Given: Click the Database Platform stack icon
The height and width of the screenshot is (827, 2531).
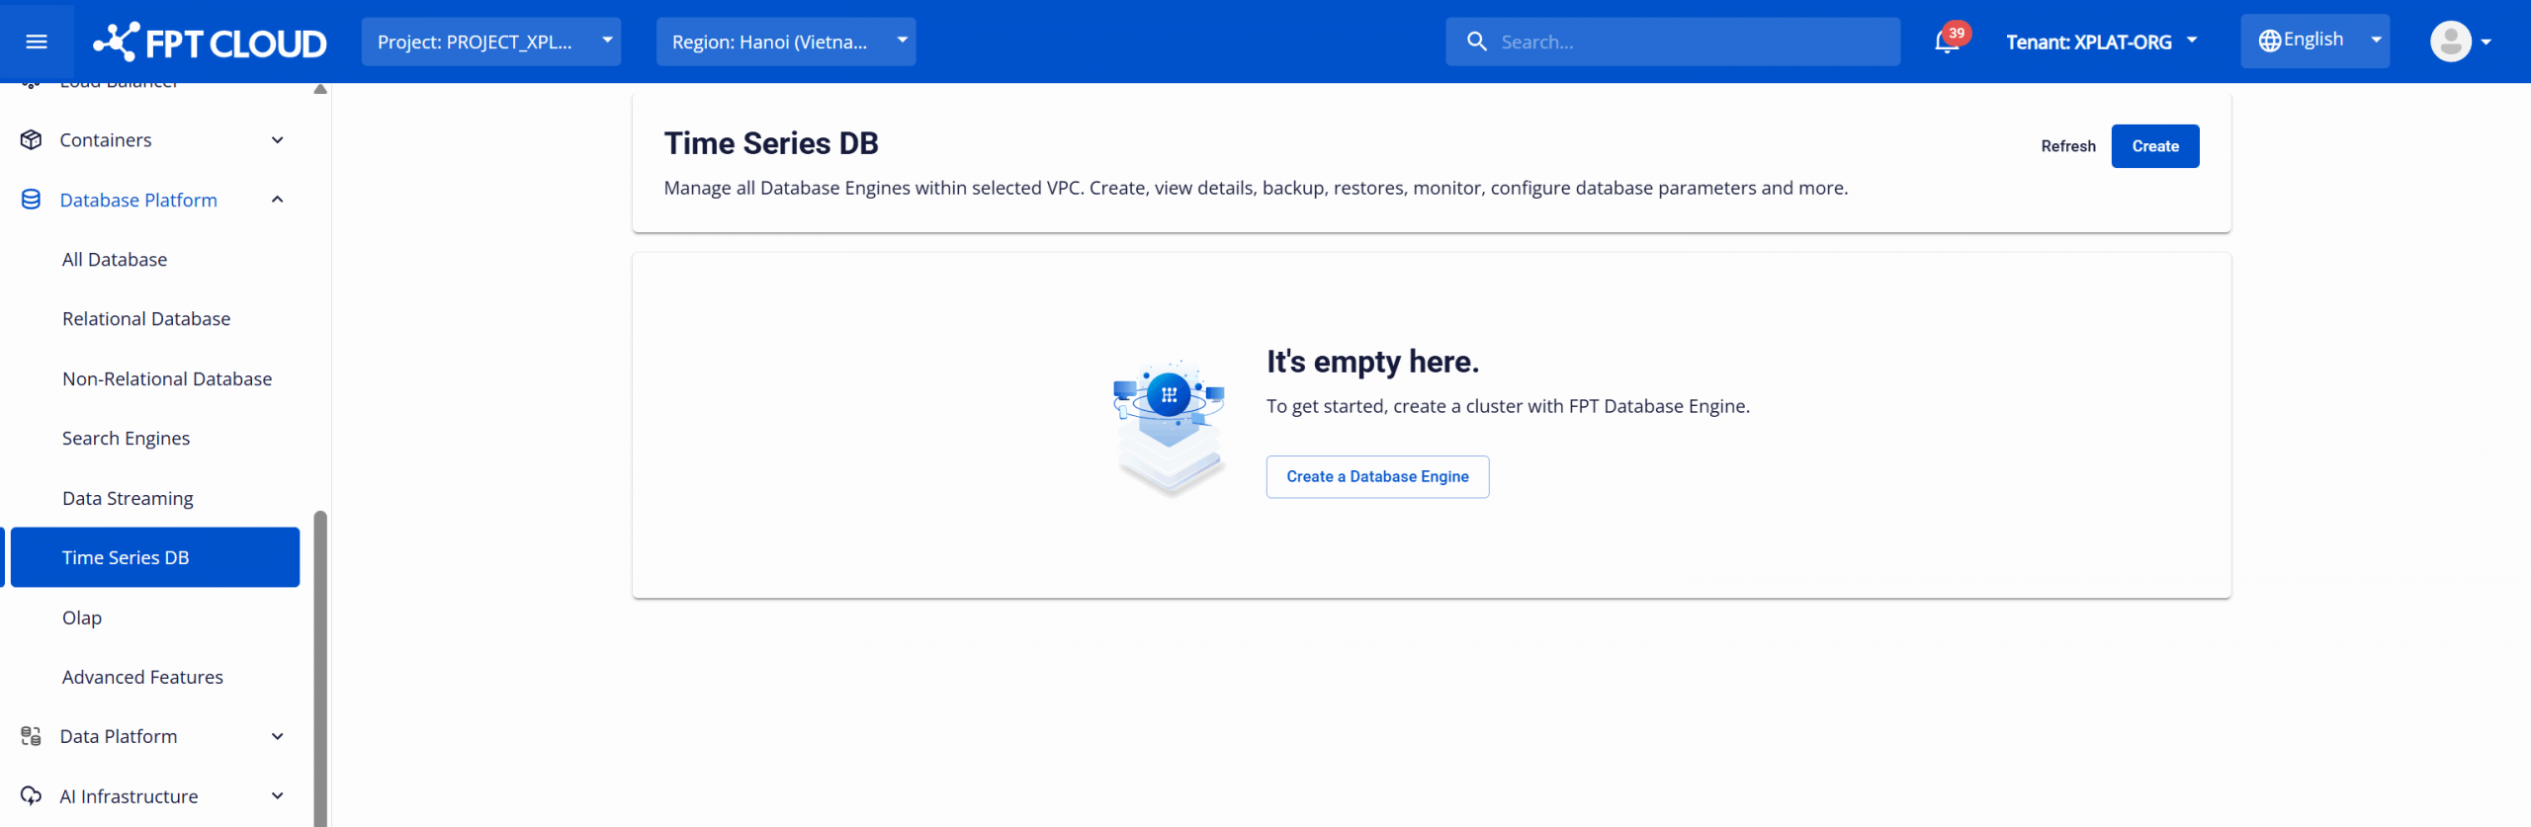Looking at the screenshot, I should [x=31, y=200].
